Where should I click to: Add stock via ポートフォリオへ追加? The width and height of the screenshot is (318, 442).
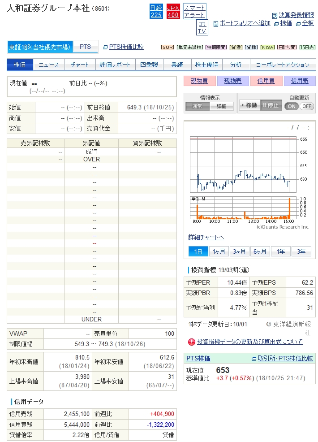pos(242,23)
